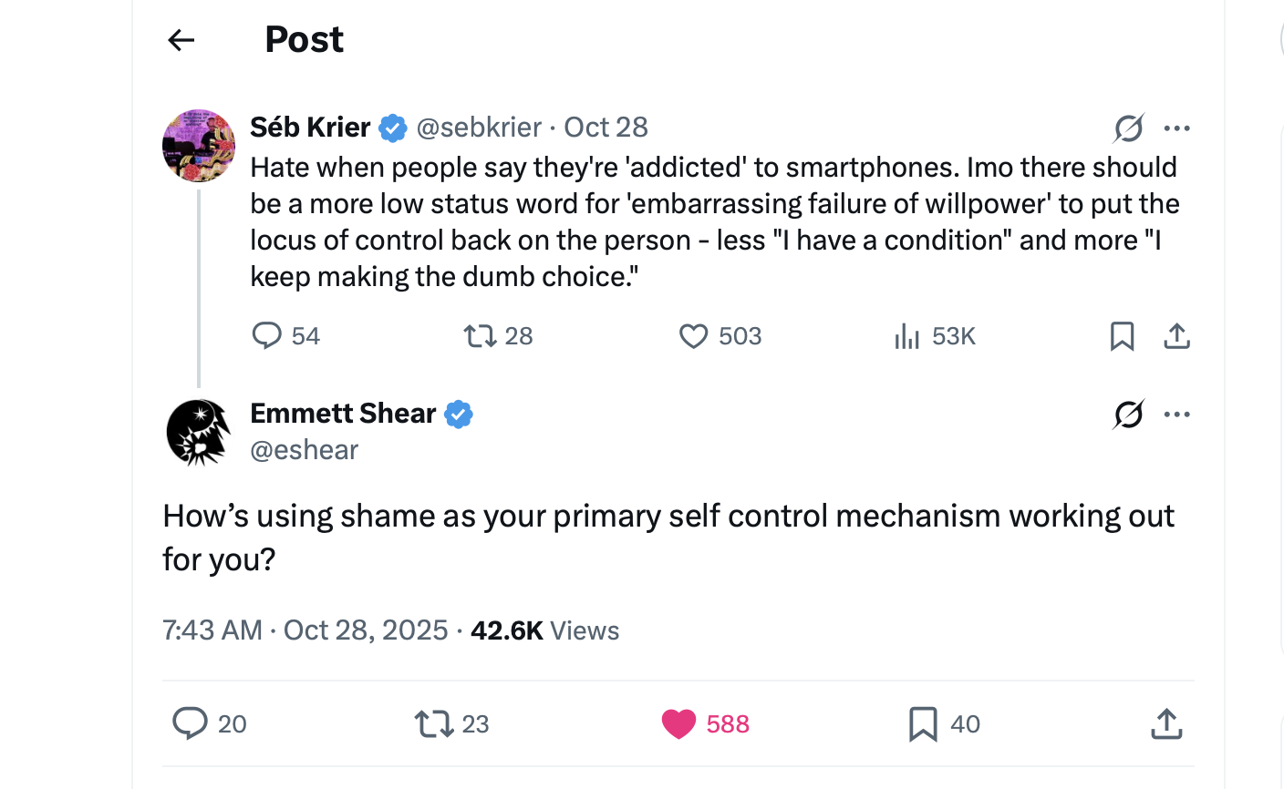Open more options on Séb Krier's post
Viewport: 1284px width, 789px height.
pyautogui.click(x=1177, y=128)
